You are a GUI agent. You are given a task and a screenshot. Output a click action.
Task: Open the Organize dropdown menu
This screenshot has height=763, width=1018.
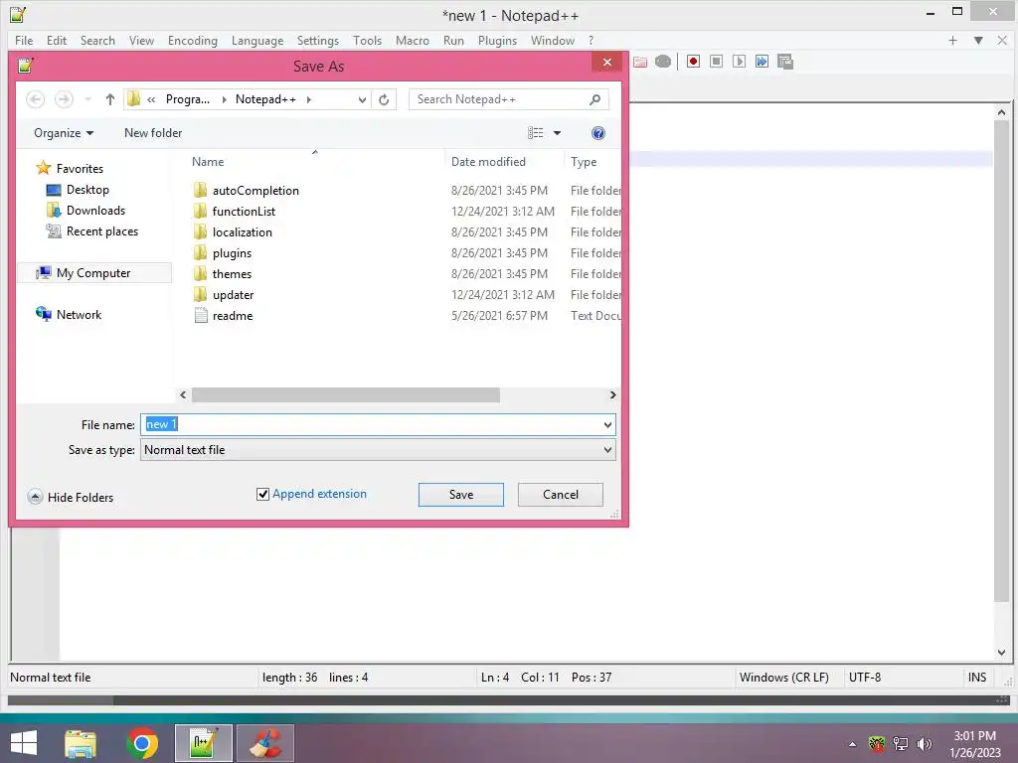coord(64,133)
